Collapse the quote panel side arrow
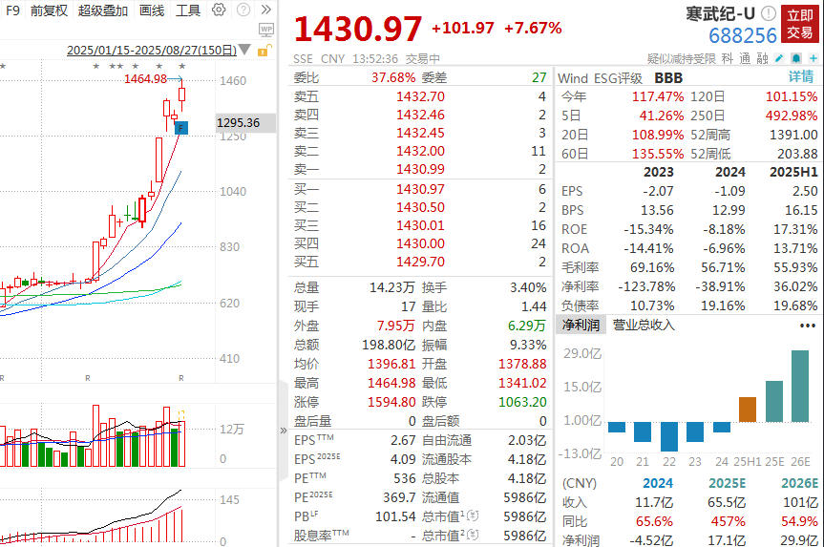Image resolution: width=824 pixels, height=547 pixels. (x=284, y=431)
